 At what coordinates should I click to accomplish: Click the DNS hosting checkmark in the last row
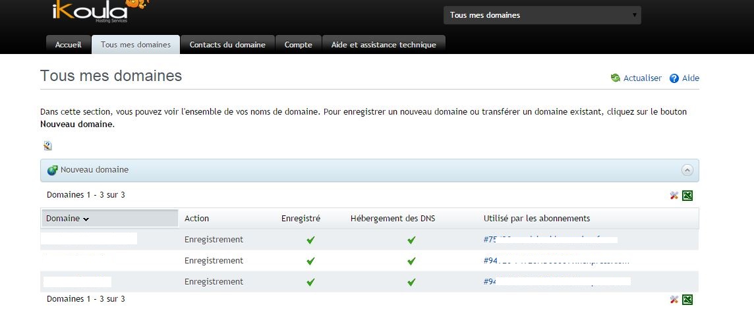coord(411,282)
